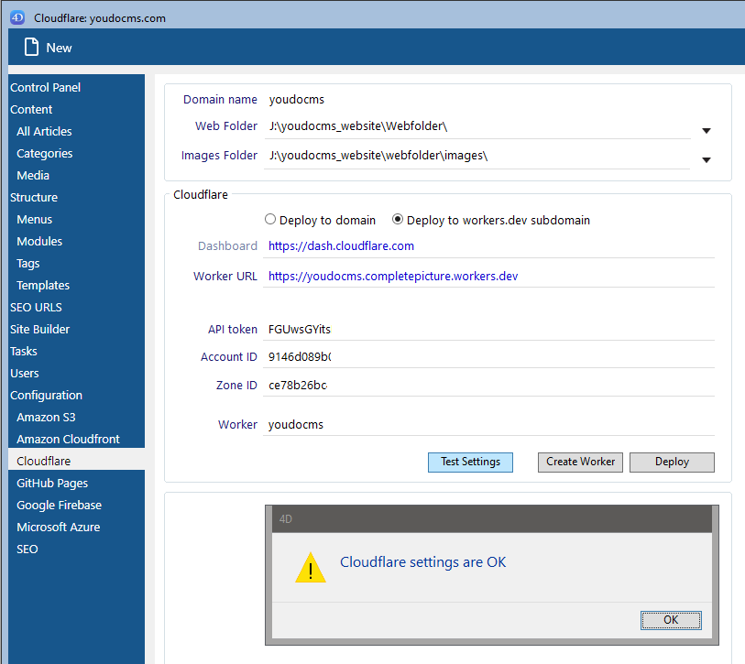The height and width of the screenshot is (664, 745).
Task: Click the 'Cloudflare: youdocms.com' window title
Action: (100, 18)
